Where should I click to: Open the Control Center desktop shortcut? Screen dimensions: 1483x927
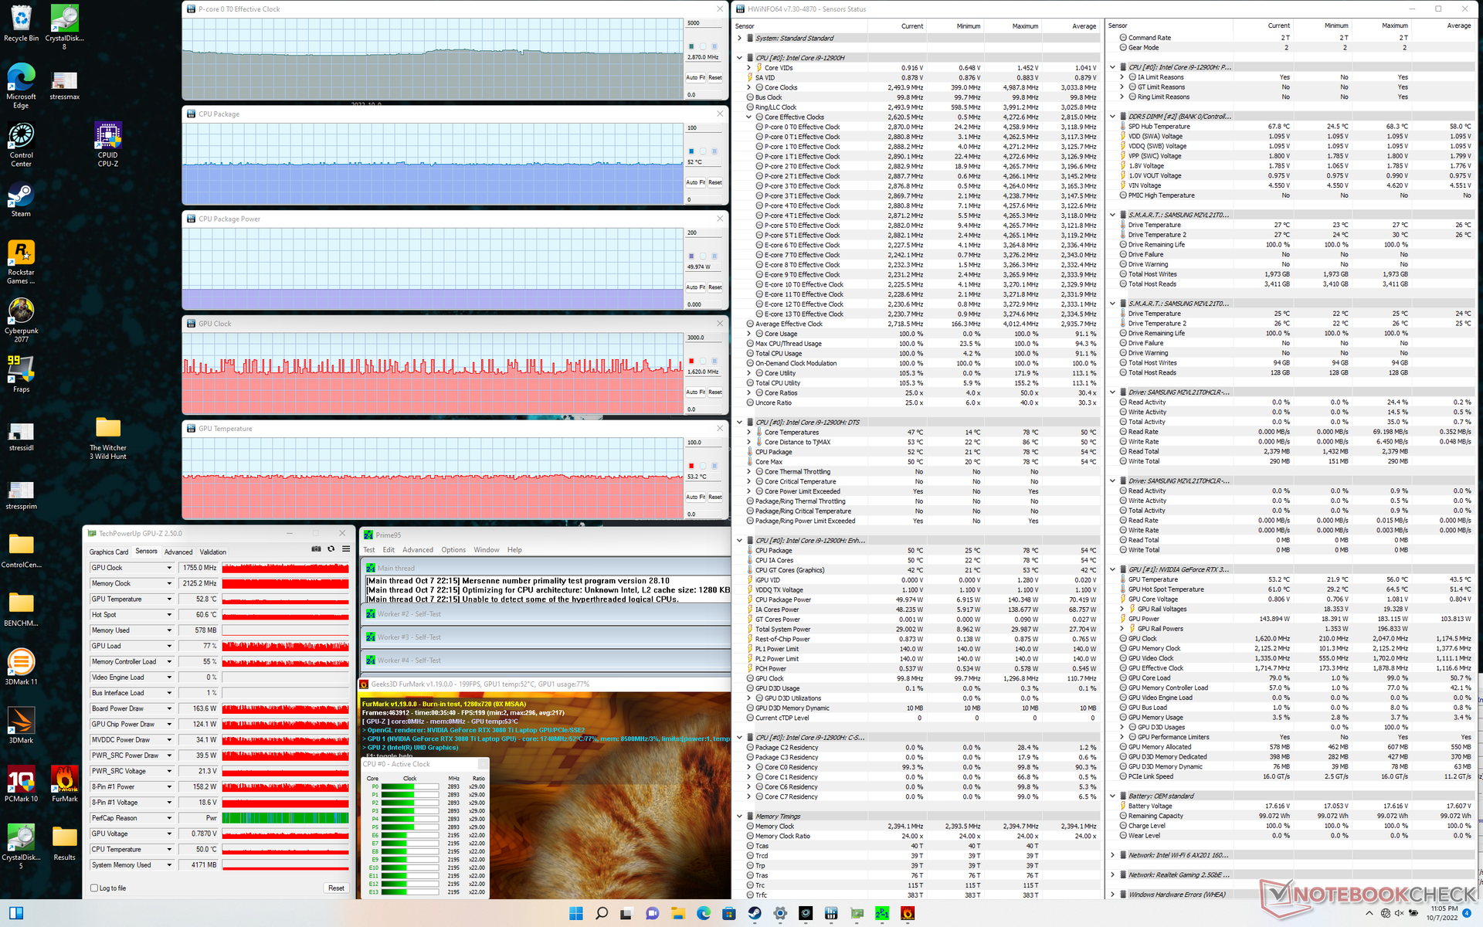(x=22, y=144)
